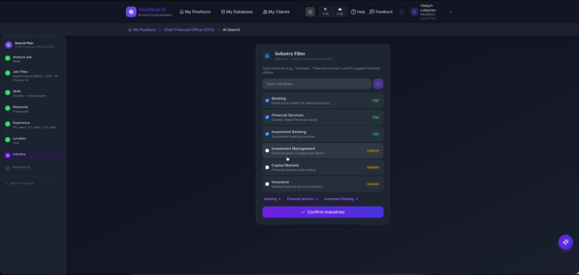Remove the Banking tag with its x
The image size is (579, 275).
280,199
